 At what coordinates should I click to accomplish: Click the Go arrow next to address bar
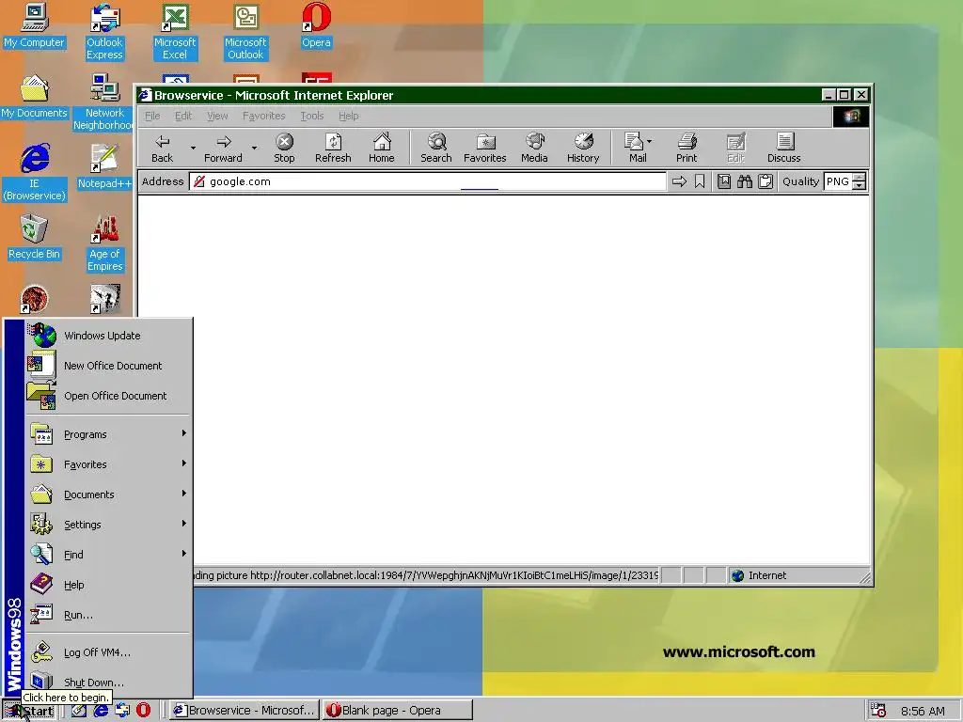point(679,181)
